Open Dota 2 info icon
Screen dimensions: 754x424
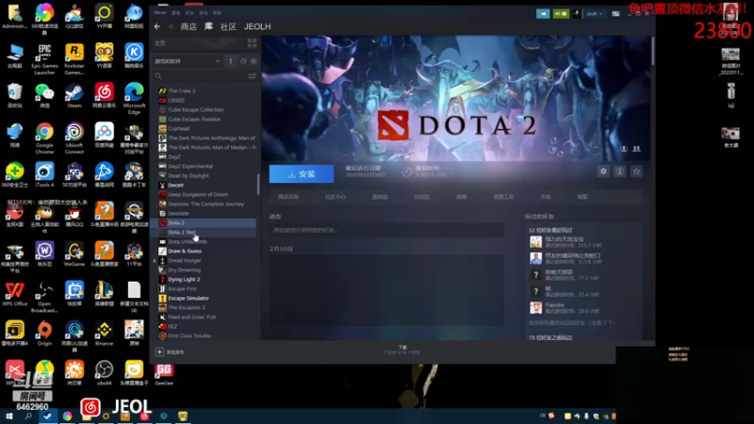click(620, 171)
